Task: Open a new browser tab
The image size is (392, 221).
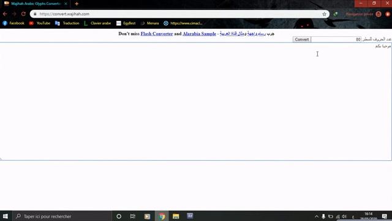Action: coord(77,4)
